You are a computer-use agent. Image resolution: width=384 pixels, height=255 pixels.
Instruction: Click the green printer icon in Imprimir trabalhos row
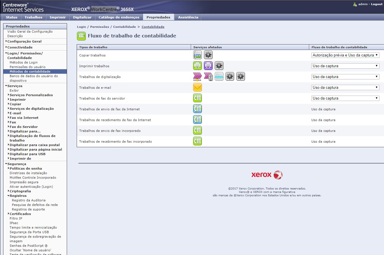(197, 66)
